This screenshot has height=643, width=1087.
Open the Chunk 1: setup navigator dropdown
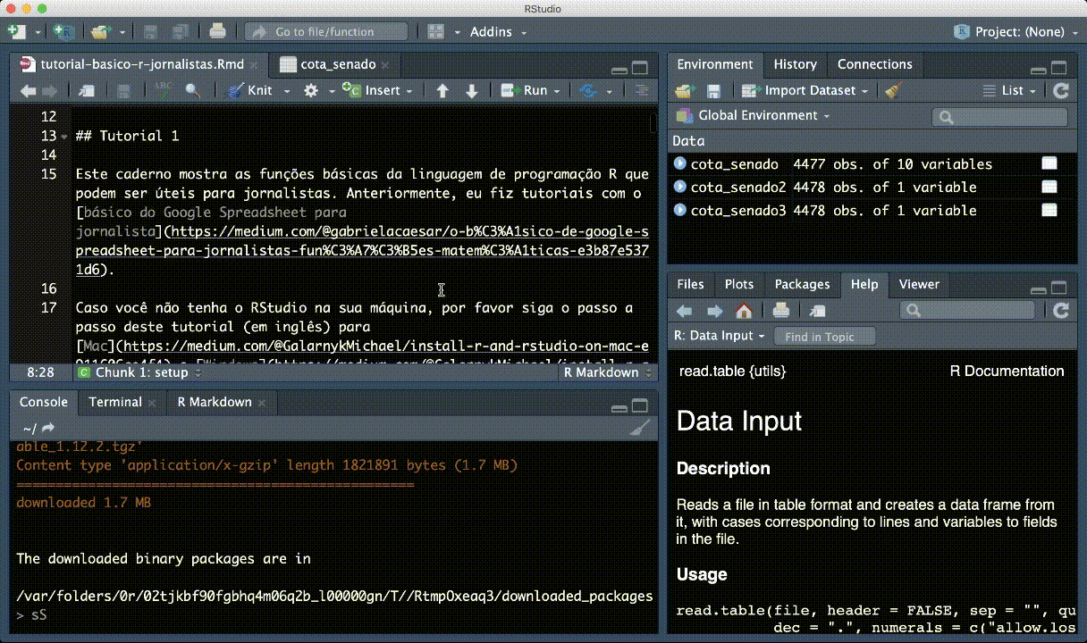(141, 372)
